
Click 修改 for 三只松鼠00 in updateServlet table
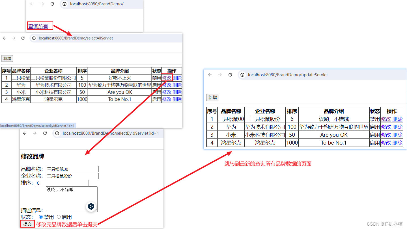[386, 119]
